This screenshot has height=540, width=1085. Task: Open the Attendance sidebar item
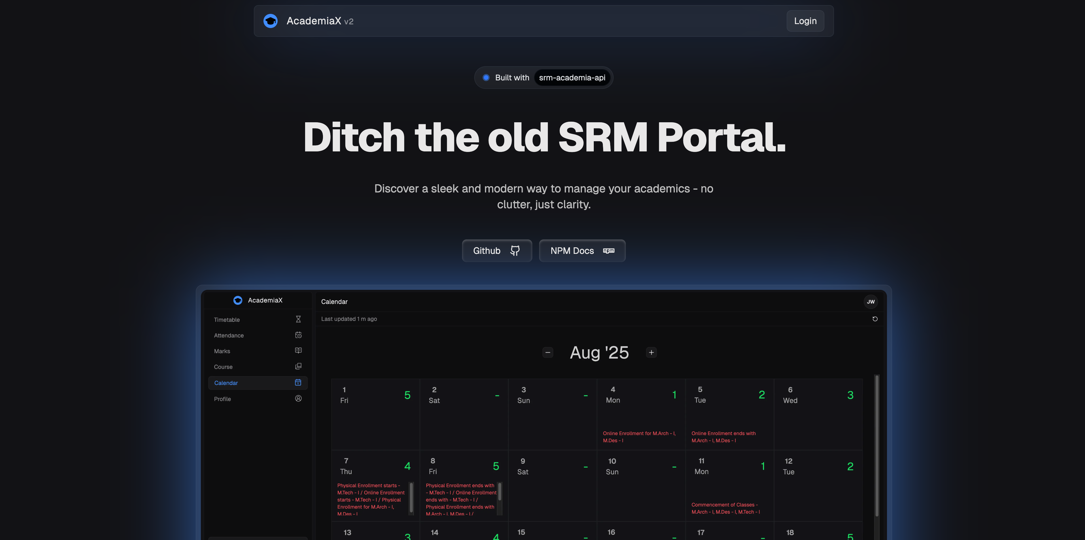[x=229, y=335]
